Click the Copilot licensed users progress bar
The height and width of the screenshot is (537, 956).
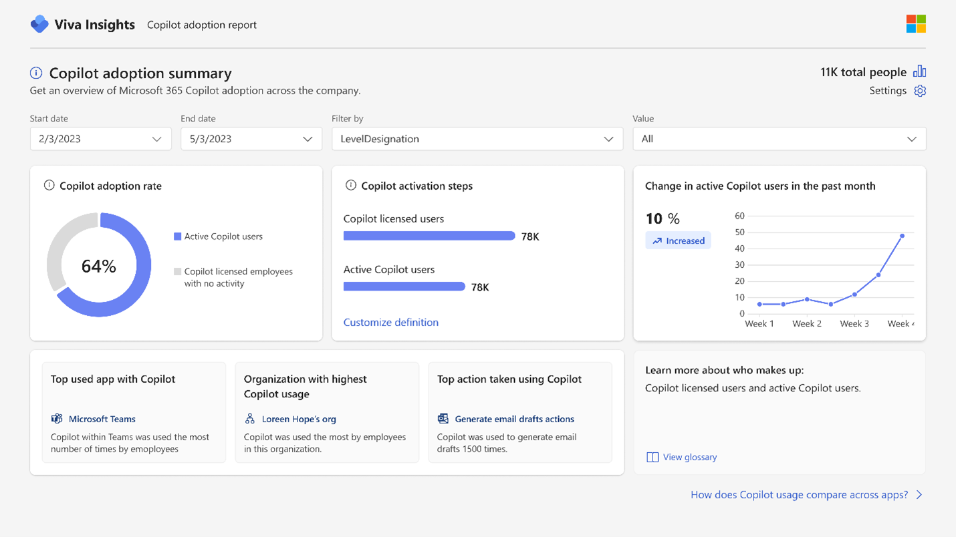429,235
